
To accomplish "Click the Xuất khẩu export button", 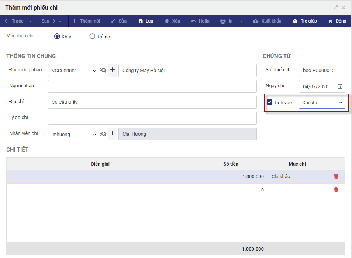I will coord(267,21).
